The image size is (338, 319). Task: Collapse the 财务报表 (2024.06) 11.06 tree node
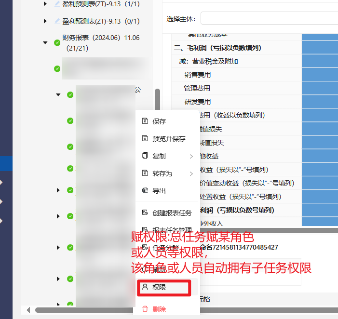(x=45, y=43)
